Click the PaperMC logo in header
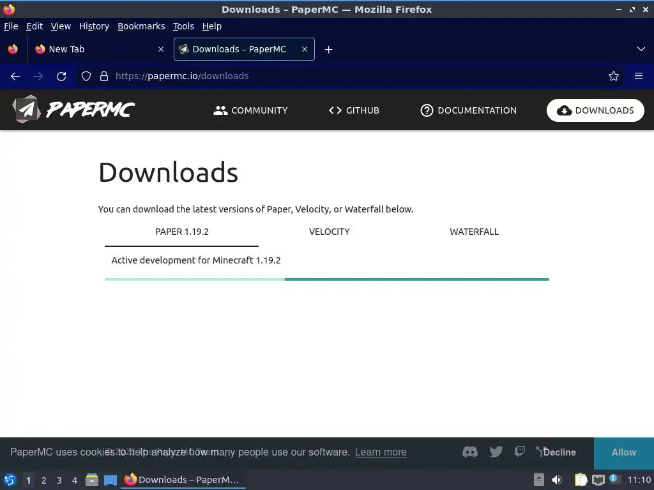Screen dimensions: 654x490 coord(73,110)
